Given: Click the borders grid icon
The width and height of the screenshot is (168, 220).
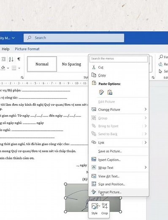Looking at the screenshot, I should pyautogui.click(x=14, y=68).
